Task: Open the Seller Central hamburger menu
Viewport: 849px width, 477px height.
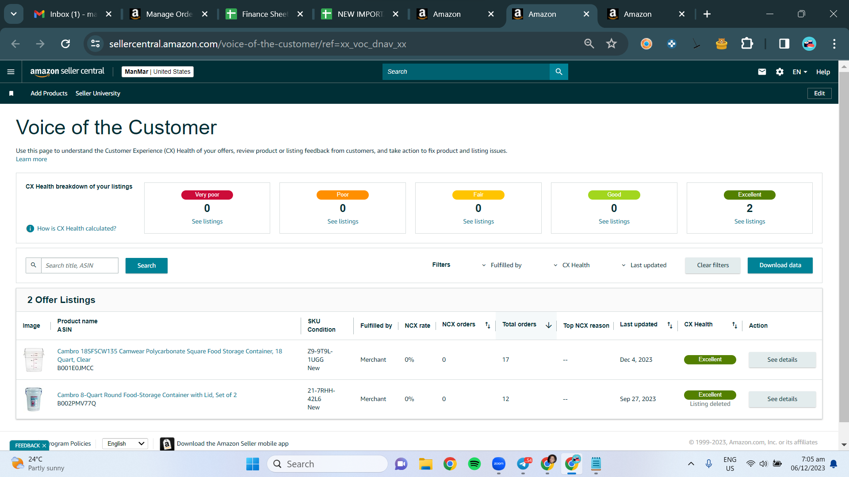Action: click(x=11, y=72)
